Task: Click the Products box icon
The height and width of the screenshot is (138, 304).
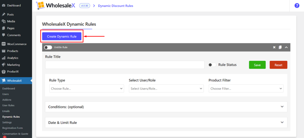Action: point(4,51)
